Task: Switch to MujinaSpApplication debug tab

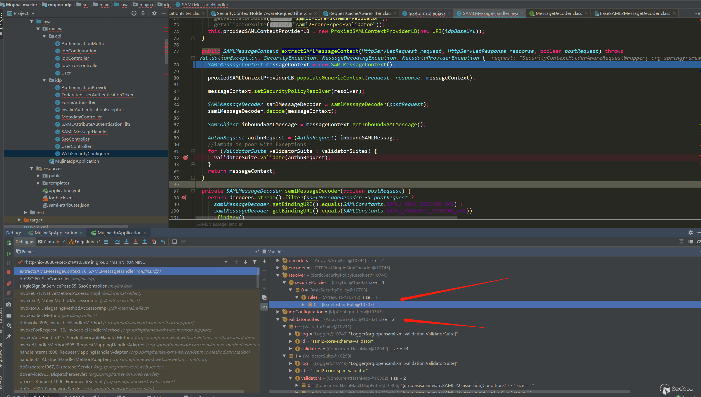Action: coord(56,233)
